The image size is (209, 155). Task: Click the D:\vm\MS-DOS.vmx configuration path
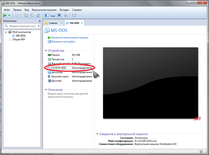[x=146, y=141]
